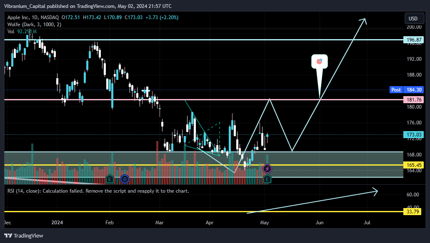Click the 60.00 RSI axis label
Viewport: 430px width, 243px height.
[413, 194]
